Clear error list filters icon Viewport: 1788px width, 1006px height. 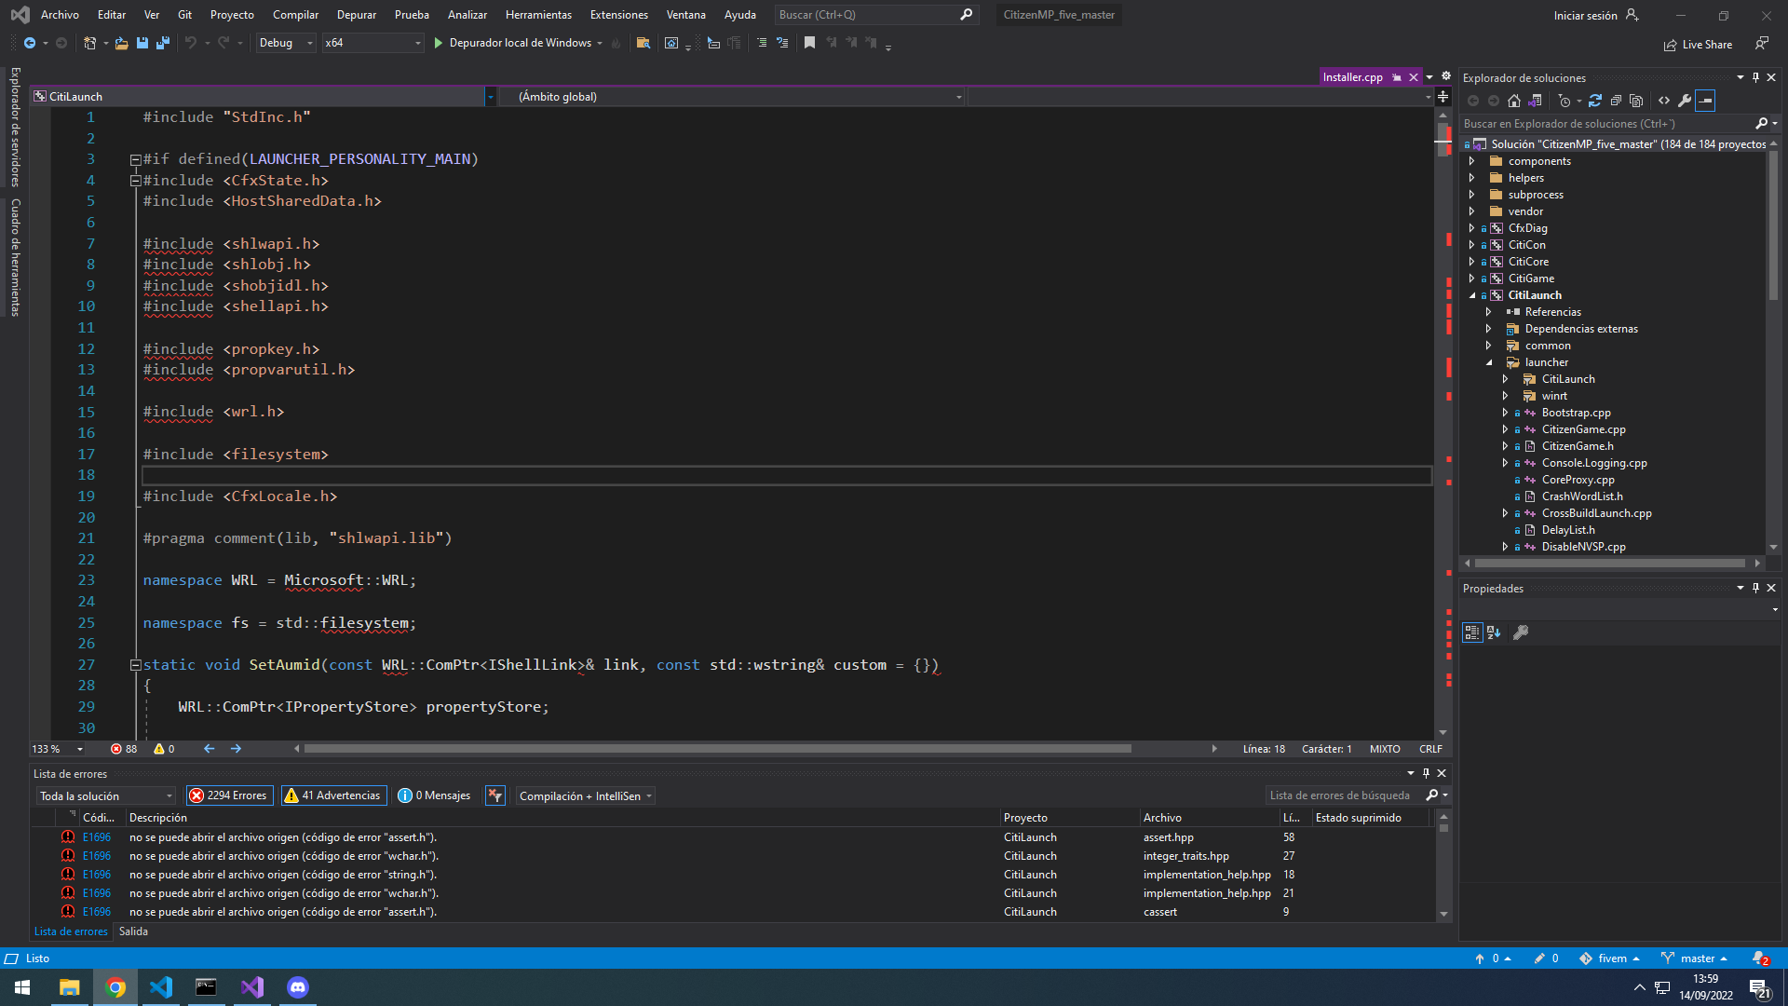(495, 795)
